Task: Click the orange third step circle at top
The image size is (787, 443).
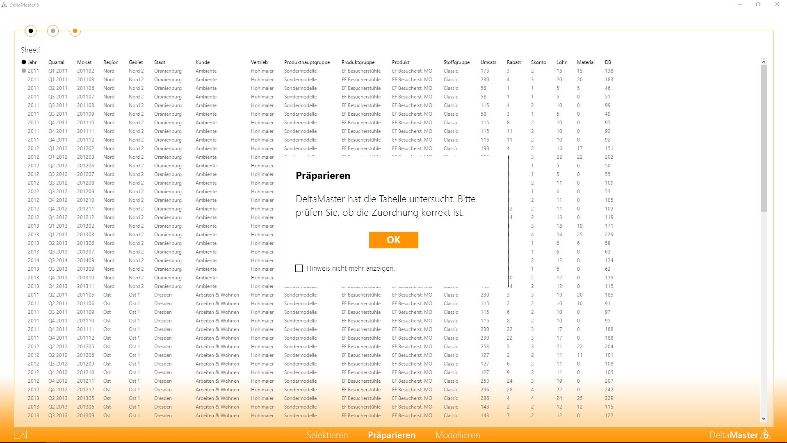Action: [75, 31]
